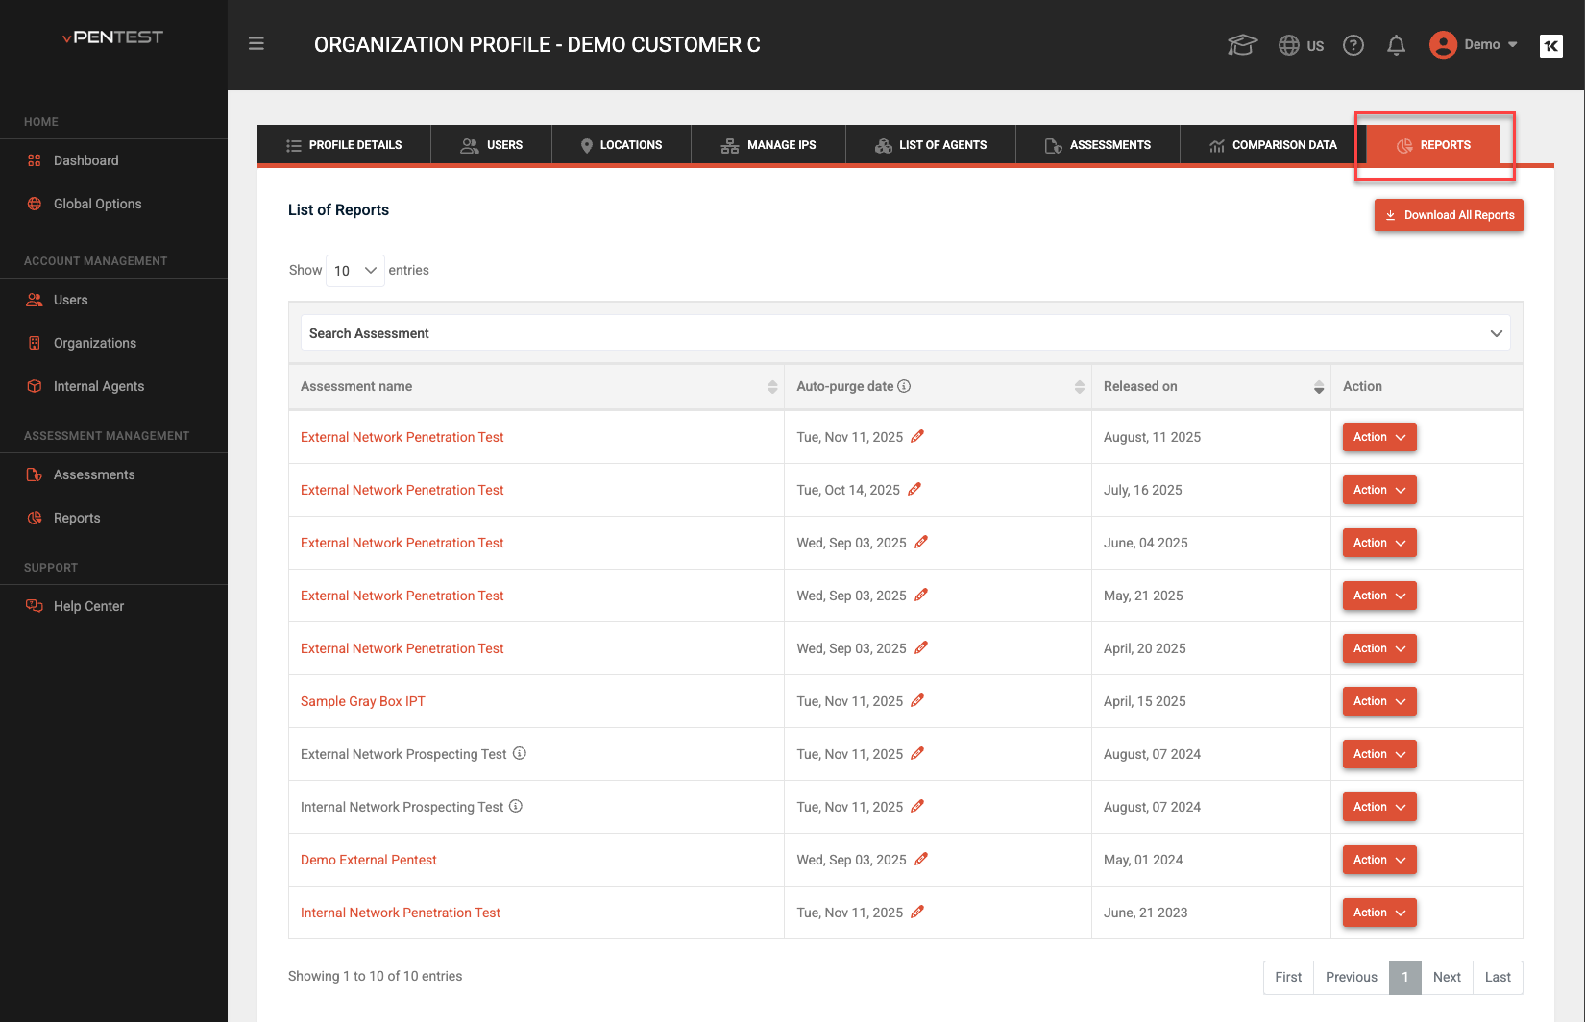Open Sample Gray Box IPT report link

pyautogui.click(x=363, y=701)
